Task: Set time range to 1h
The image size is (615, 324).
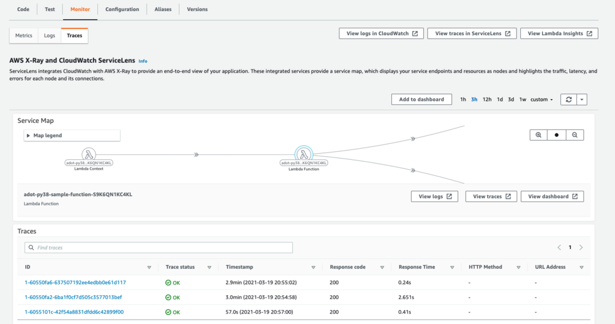Action: tap(463, 100)
